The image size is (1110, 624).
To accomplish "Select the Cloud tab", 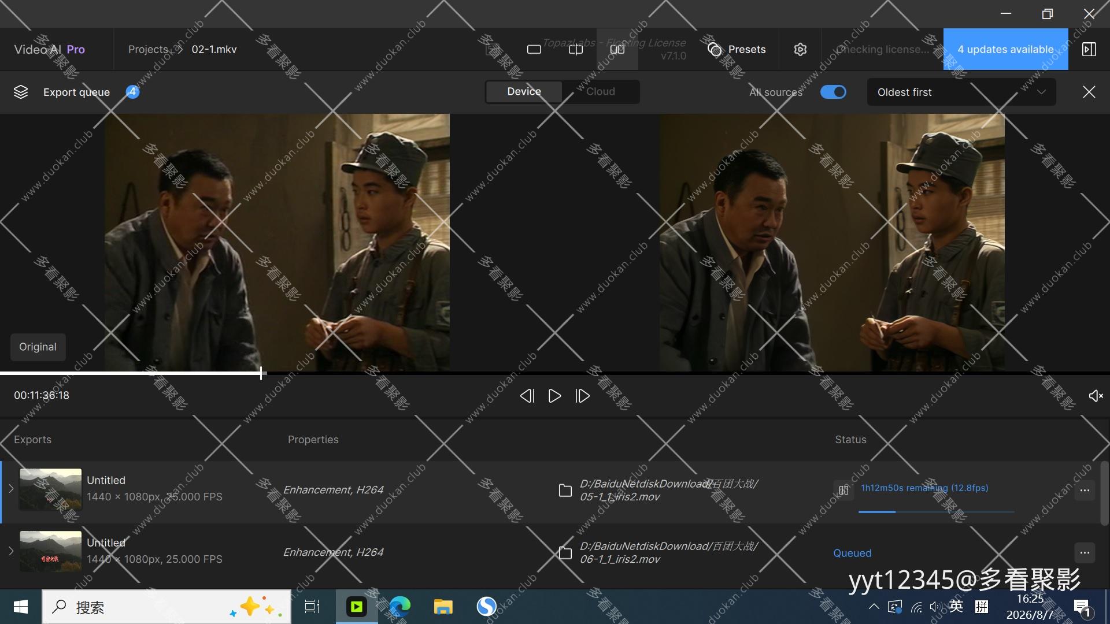I will 601,92.
